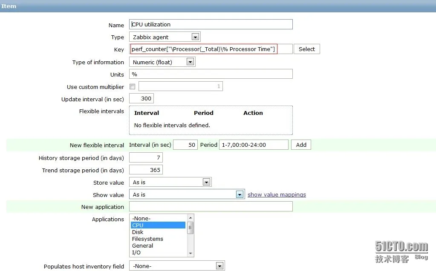
Task: Open the show value mappings link
Action: click(x=277, y=195)
